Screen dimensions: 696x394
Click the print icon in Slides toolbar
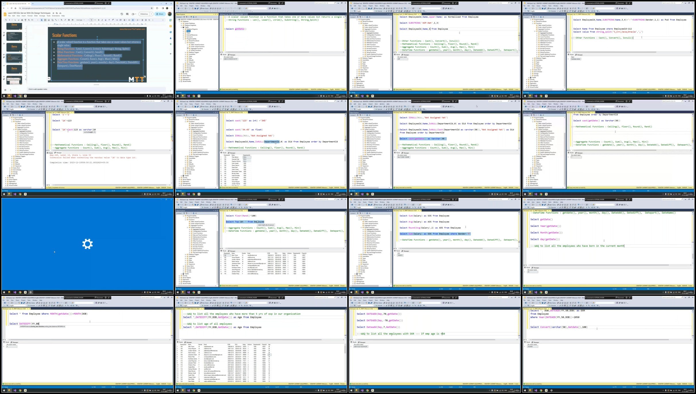point(22,20)
